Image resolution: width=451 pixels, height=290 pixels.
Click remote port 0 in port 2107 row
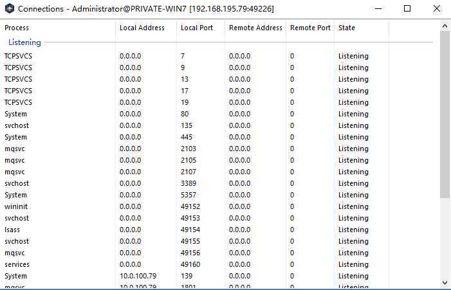click(x=292, y=172)
